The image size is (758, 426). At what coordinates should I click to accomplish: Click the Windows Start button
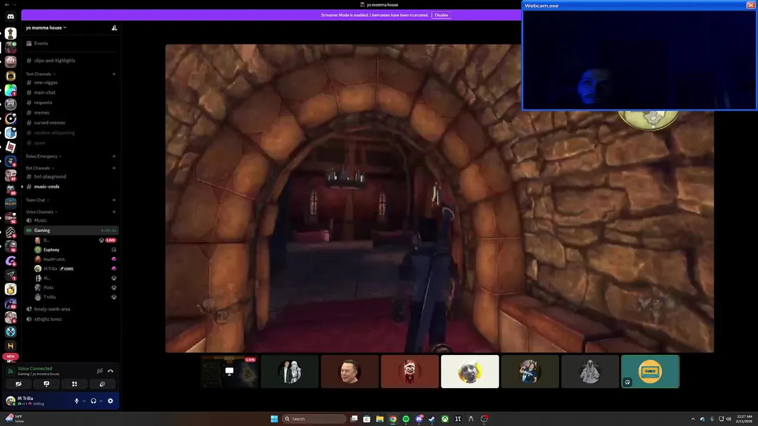click(x=274, y=419)
